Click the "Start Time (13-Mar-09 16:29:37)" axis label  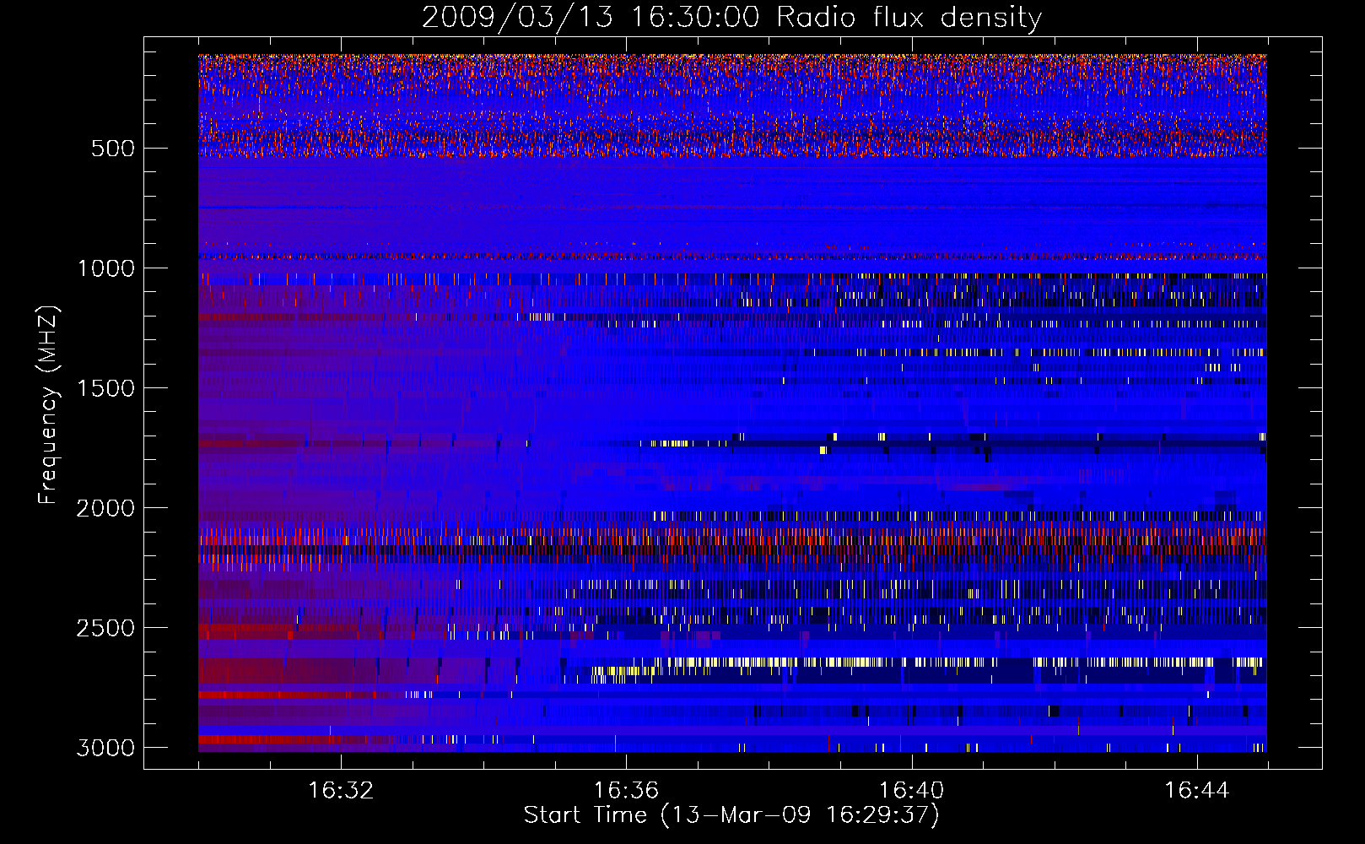(x=731, y=815)
